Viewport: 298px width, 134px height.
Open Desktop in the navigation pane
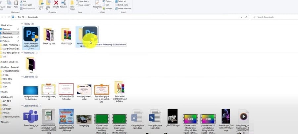(6, 29)
